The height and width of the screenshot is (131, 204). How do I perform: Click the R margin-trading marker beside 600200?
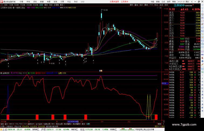coord(193,5)
